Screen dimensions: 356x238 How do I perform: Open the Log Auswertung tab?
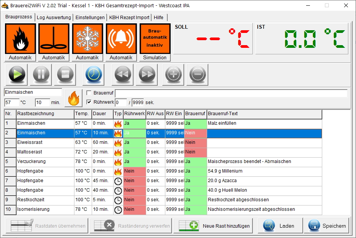tap(54, 18)
